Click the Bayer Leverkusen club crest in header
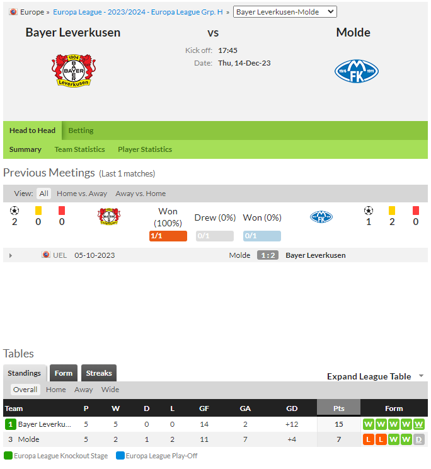Viewport: 431px width, 469px height. click(74, 71)
